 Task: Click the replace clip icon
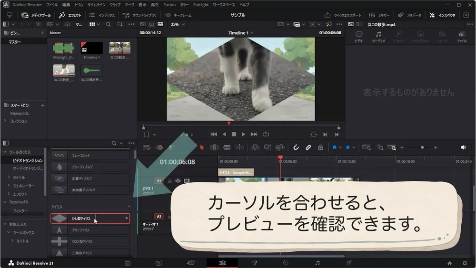tap(279, 148)
